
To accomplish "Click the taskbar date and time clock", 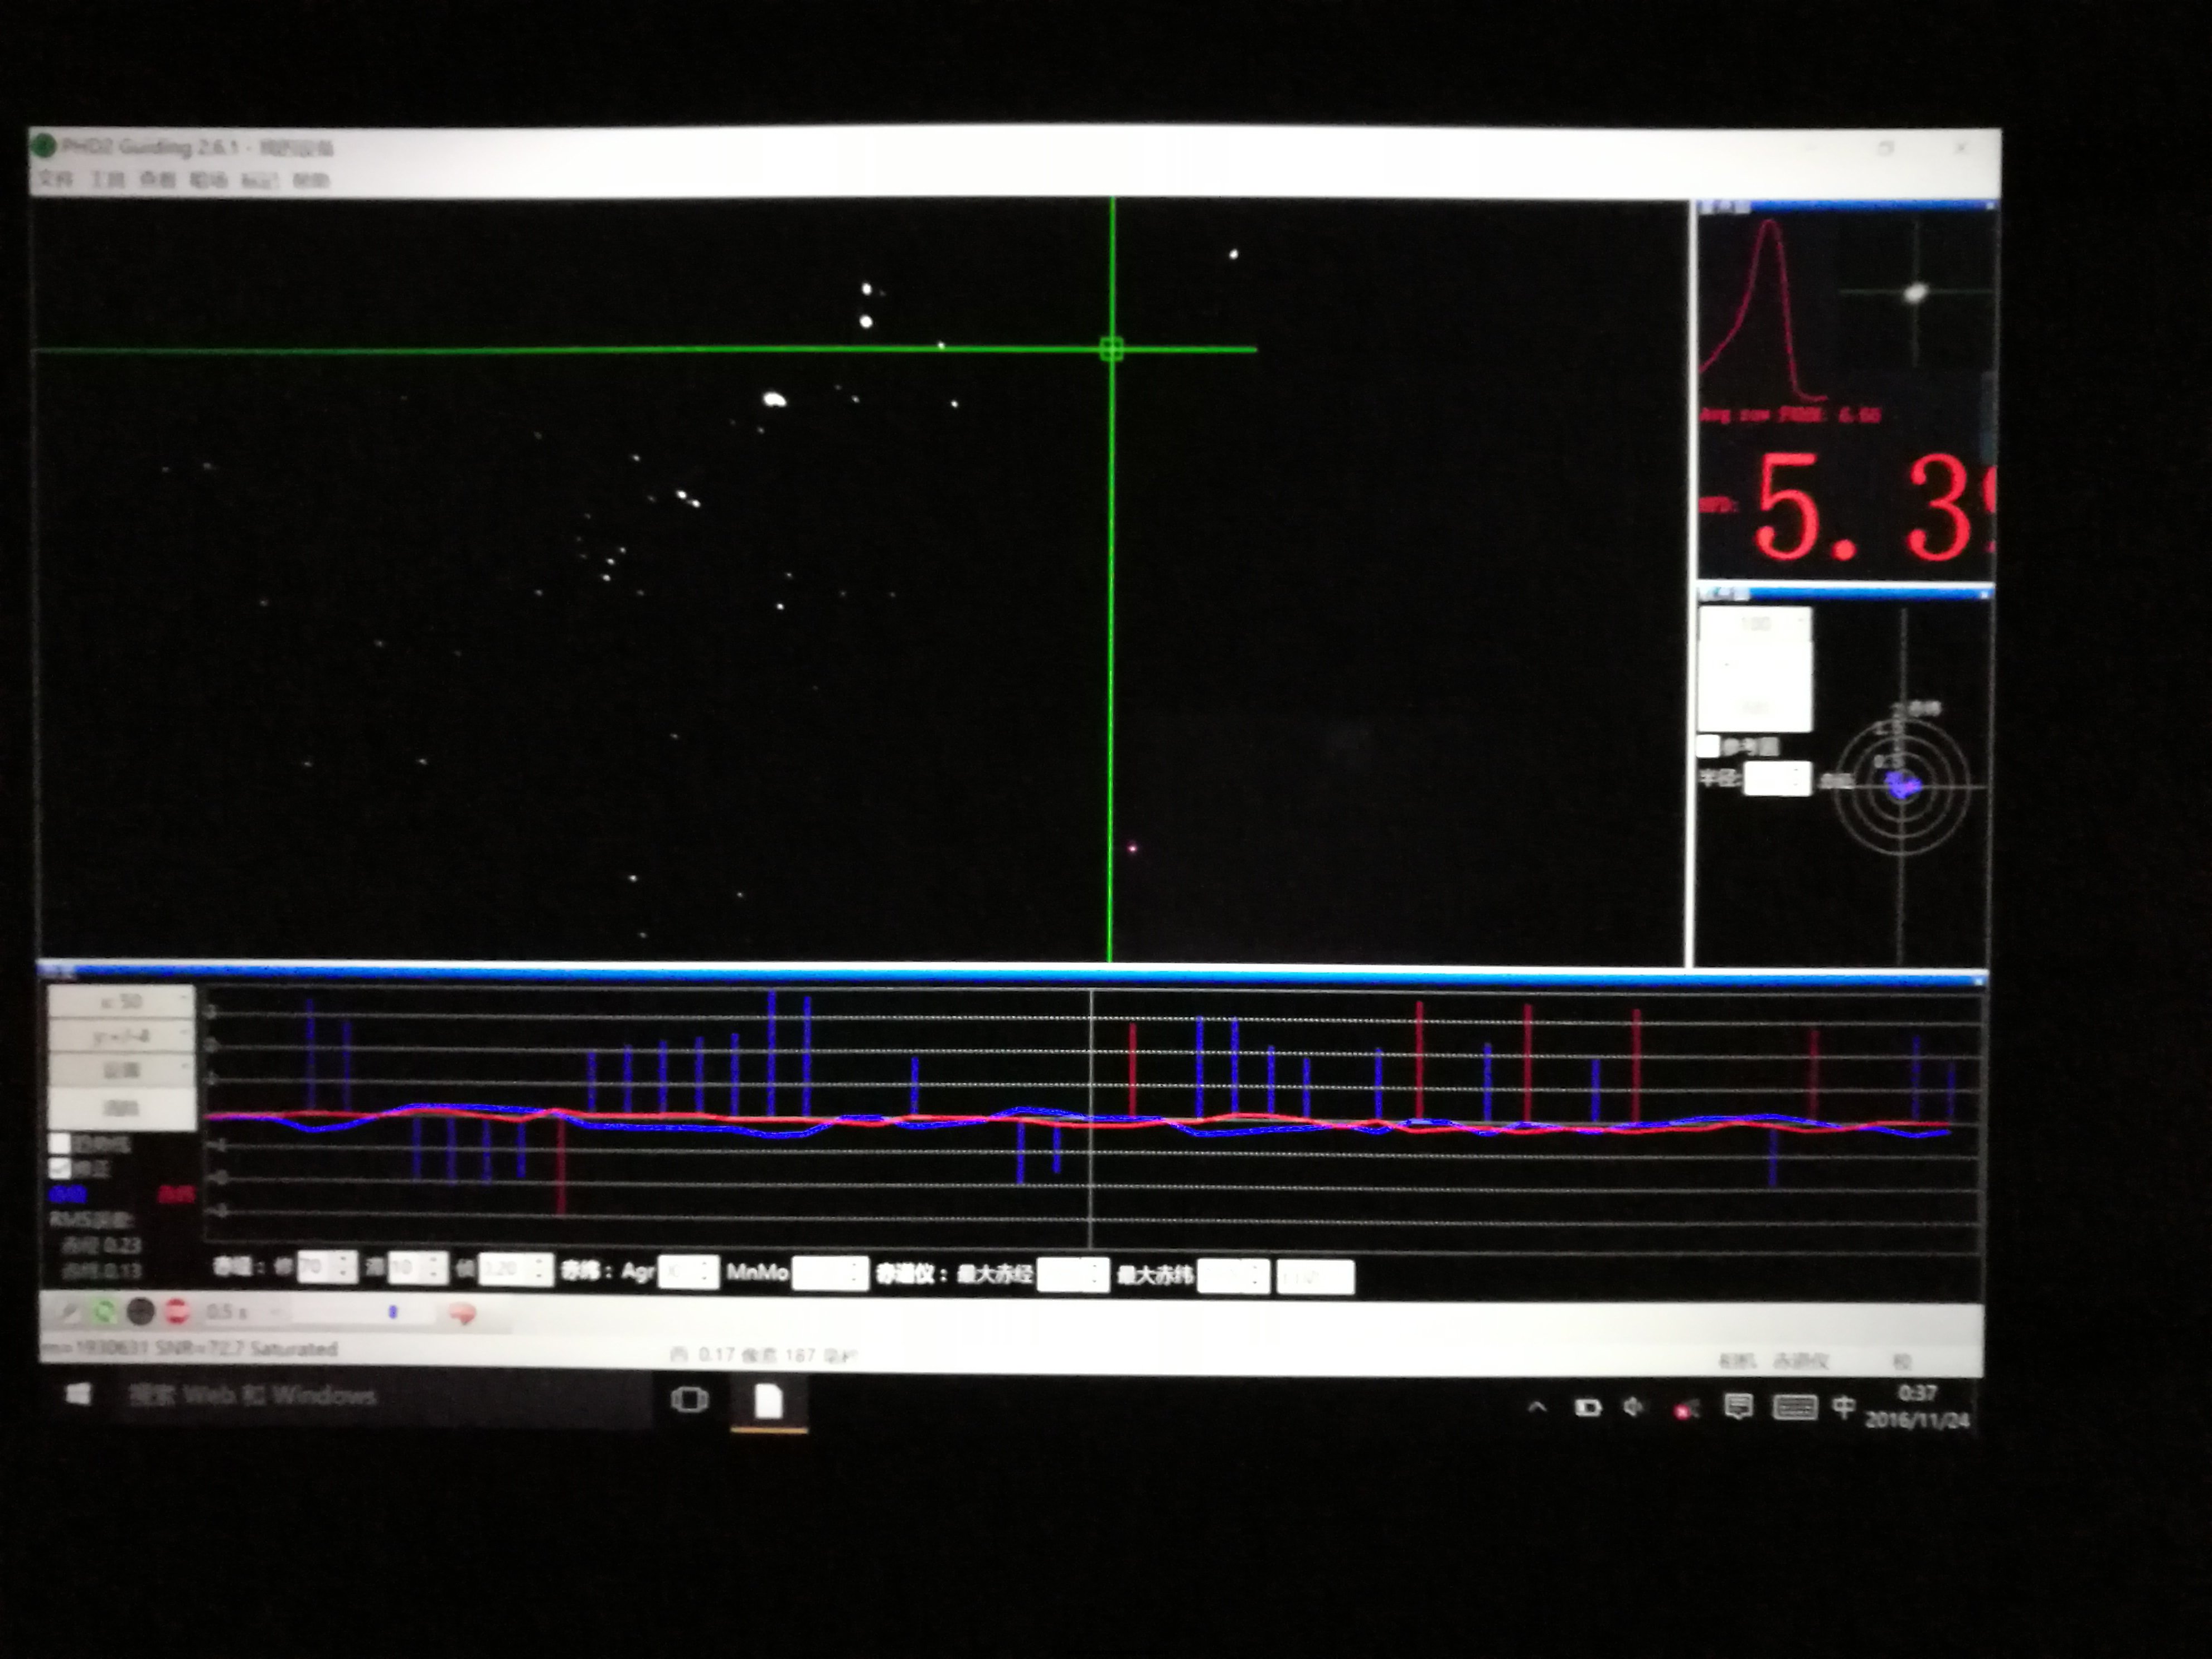I will coord(1916,1406).
